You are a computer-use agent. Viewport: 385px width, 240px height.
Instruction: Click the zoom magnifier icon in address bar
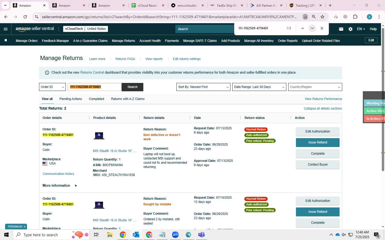pyautogui.click(x=314, y=17)
